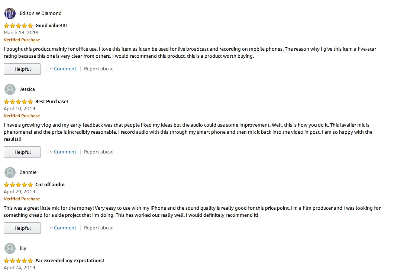Report abuse on Jessica's review

[98, 152]
